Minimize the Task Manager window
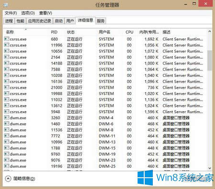Screen dimensions: 215x189 [185, 4]
